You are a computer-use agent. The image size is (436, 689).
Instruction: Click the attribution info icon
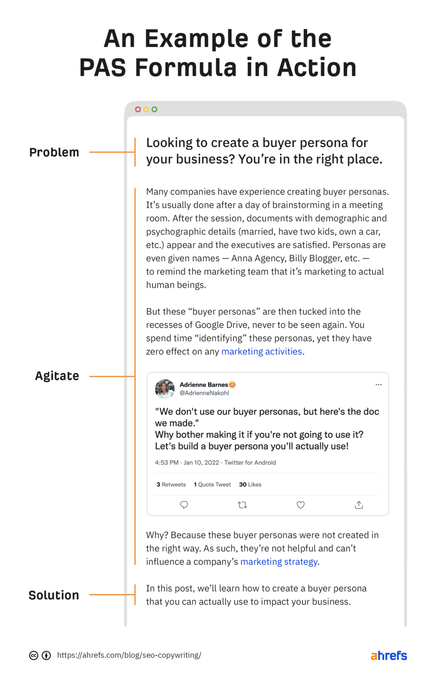tap(46, 655)
